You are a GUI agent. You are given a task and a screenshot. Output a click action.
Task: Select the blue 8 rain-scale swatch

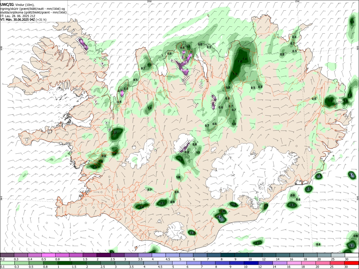click(222, 263)
